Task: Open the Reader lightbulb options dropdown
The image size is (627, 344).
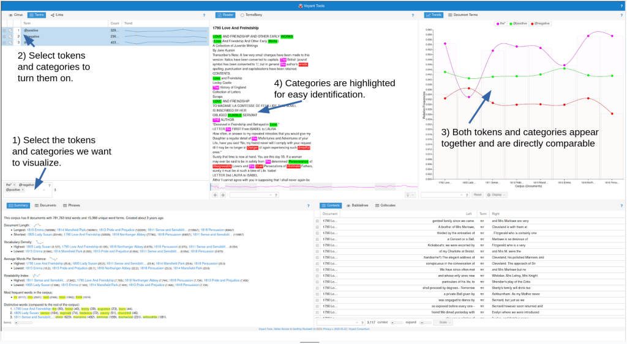Action: coord(410,195)
